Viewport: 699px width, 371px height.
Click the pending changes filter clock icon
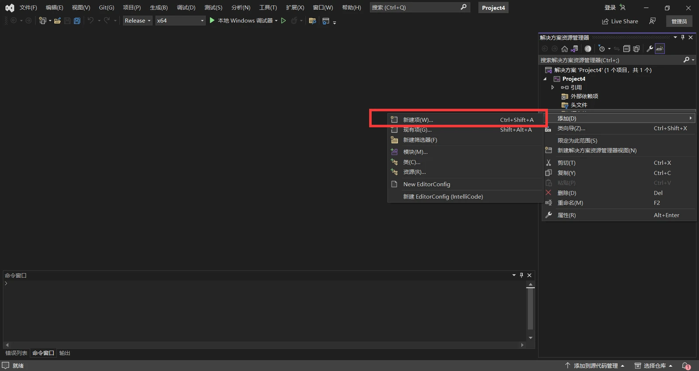tap(602, 49)
